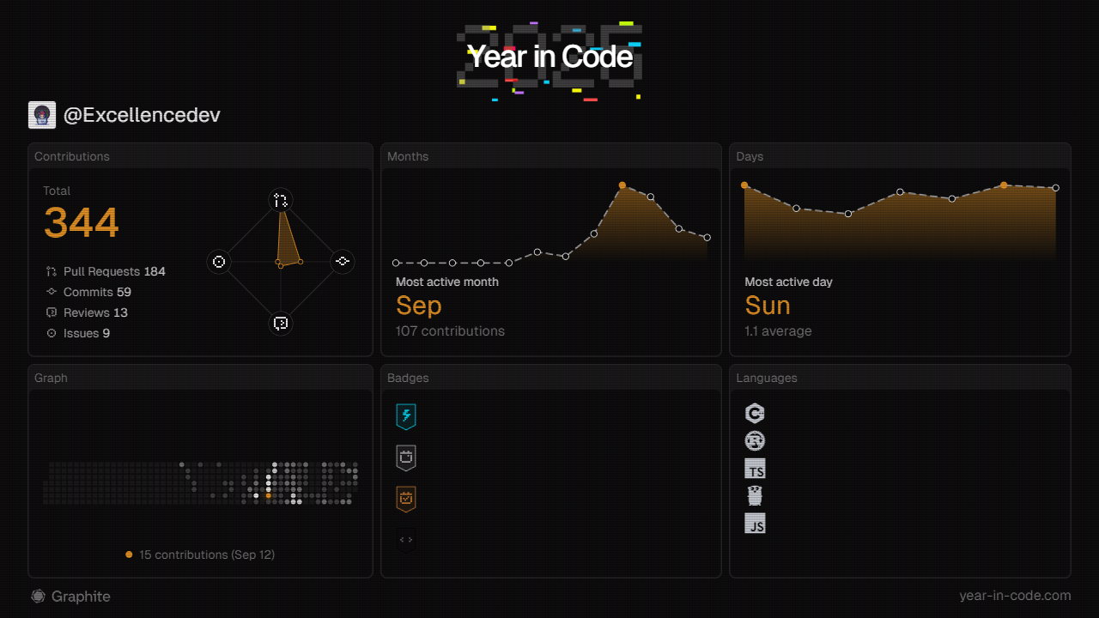Select the commits node in radar chart
Screen dimensions: 1099x618
[343, 262]
